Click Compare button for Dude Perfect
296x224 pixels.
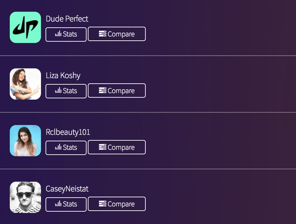pyautogui.click(x=116, y=34)
